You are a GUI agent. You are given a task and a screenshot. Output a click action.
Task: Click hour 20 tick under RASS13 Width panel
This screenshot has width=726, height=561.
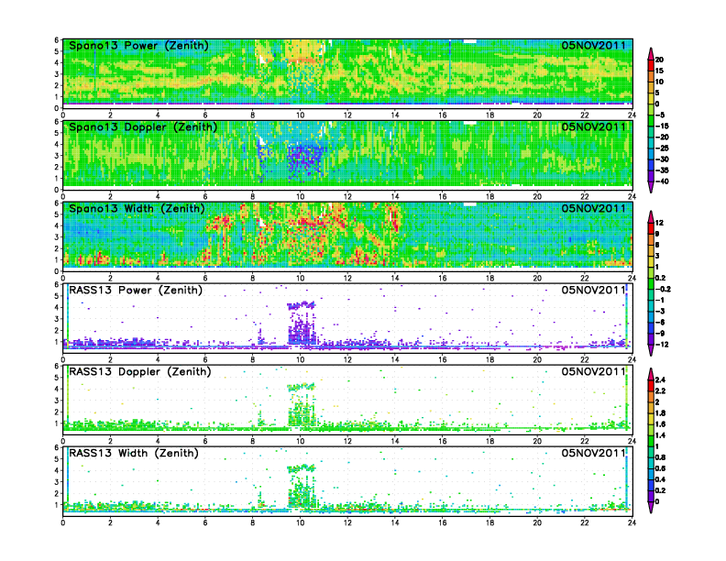click(537, 522)
